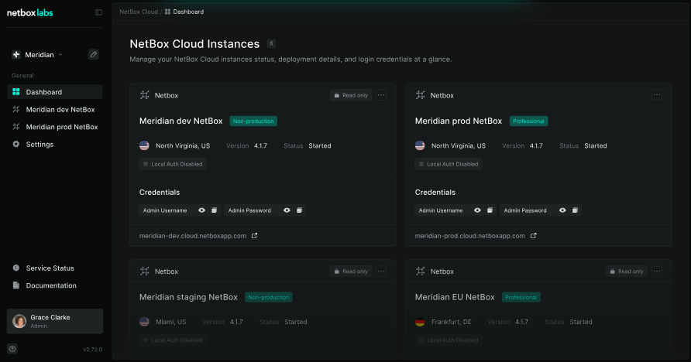Screen dimensions: 691x362
Task: Open the Settings gear in sidebar
Action: point(40,144)
